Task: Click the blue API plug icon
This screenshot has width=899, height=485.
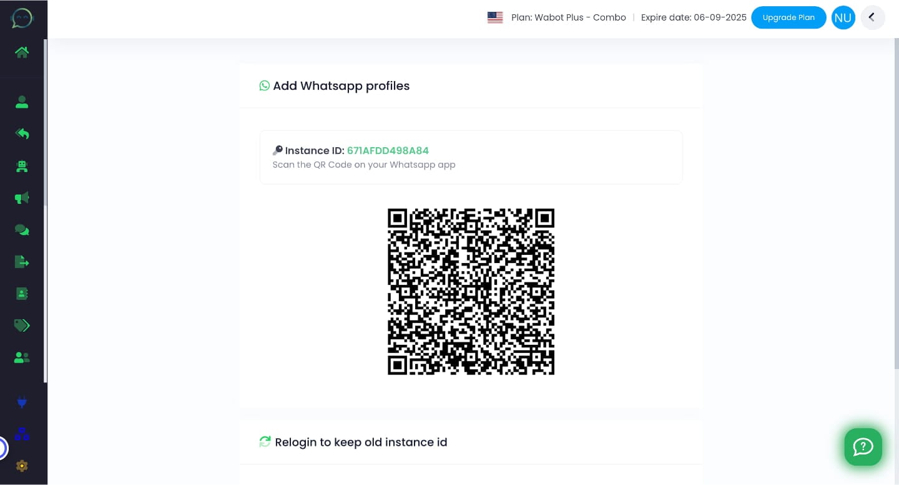Action: [x=22, y=402]
